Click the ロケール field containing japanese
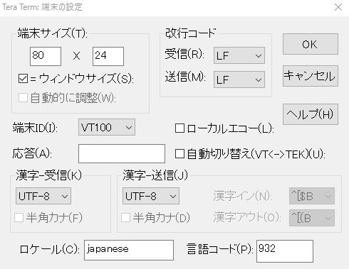Viewport: 349px width, 269px height. (x=129, y=250)
